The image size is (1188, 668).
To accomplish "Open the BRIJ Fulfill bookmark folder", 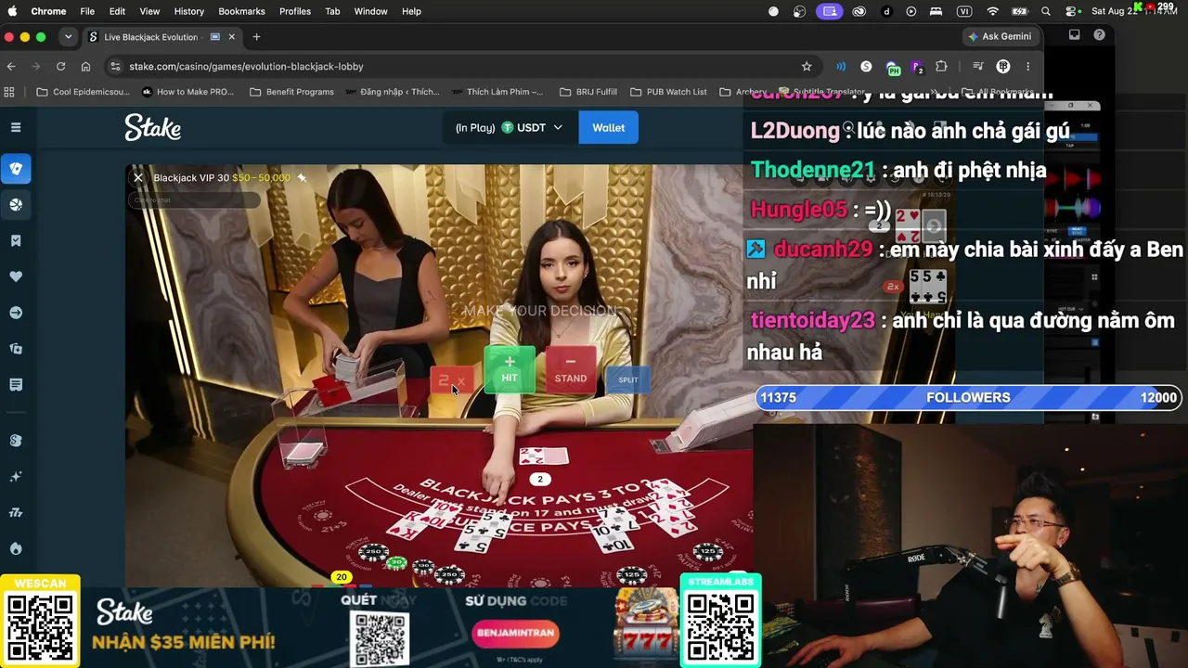I will pyautogui.click(x=588, y=92).
